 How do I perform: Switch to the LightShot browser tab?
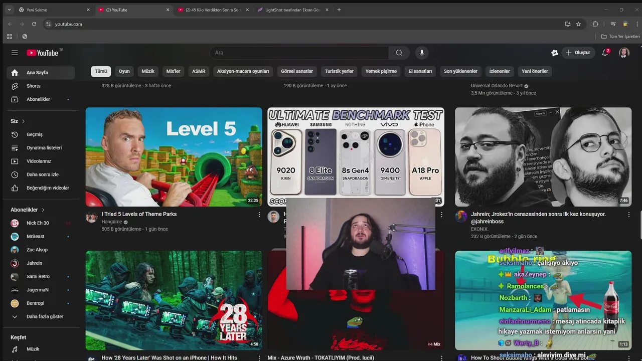tap(293, 10)
